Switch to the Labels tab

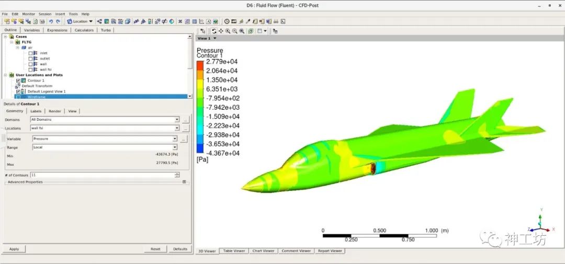click(36, 111)
